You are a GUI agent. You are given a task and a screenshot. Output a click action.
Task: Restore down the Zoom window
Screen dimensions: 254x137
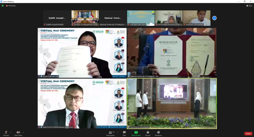tap(244, 2)
